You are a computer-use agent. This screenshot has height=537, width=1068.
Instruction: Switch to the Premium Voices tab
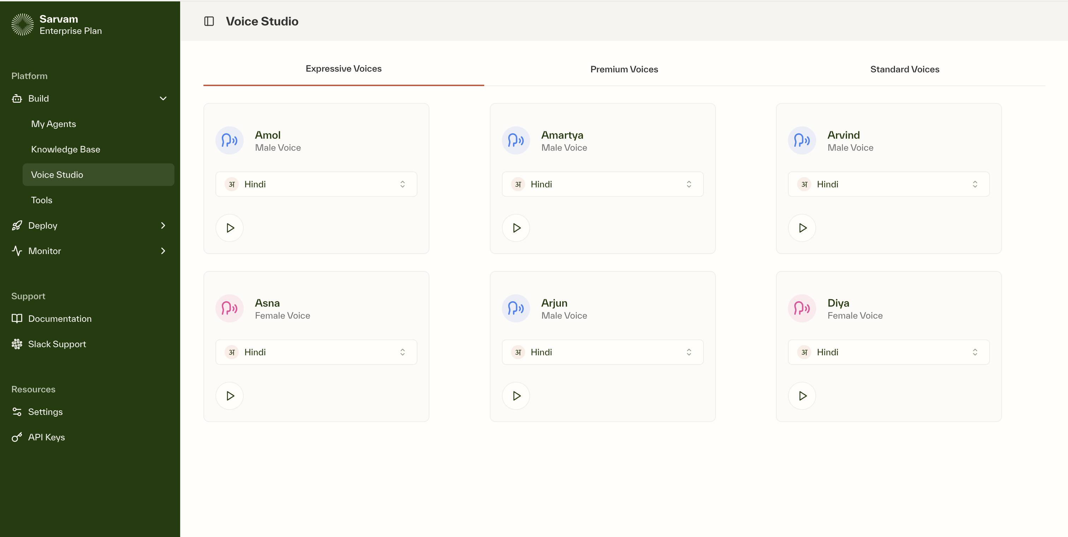624,69
